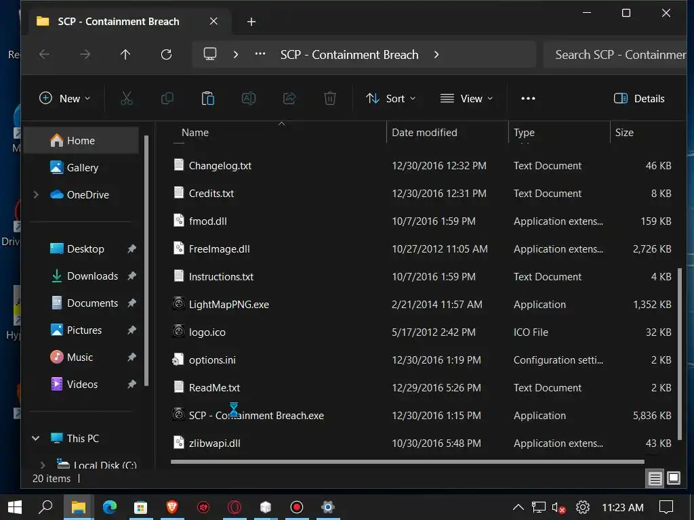Click the horizontal scrollbar of file list
The image size is (694, 520).
point(407,462)
